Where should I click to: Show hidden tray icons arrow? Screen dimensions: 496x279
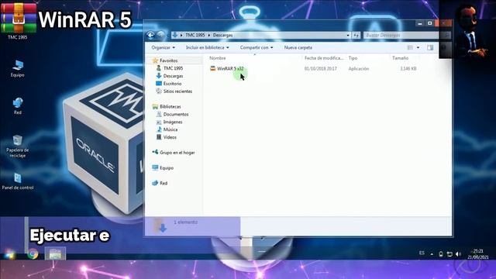tap(432, 253)
